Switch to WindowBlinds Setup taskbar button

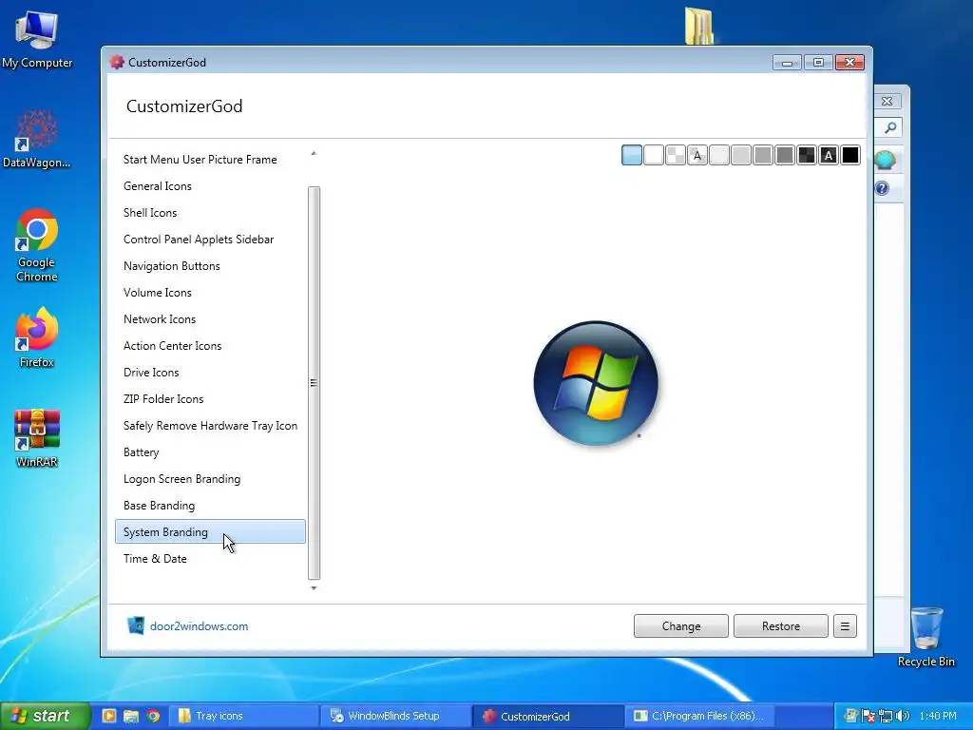pyautogui.click(x=395, y=716)
